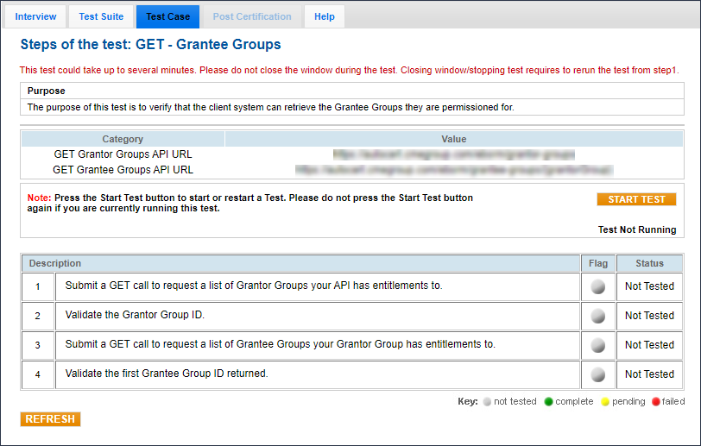Switch to the Test Suite tab

pyautogui.click(x=101, y=16)
